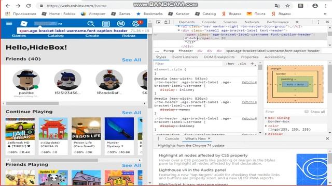Open drawer three-dot menu icon
This screenshot has height=186, width=332.
click(158, 138)
